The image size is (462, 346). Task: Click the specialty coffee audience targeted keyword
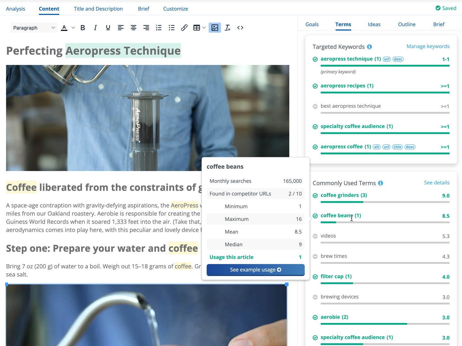point(356,126)
